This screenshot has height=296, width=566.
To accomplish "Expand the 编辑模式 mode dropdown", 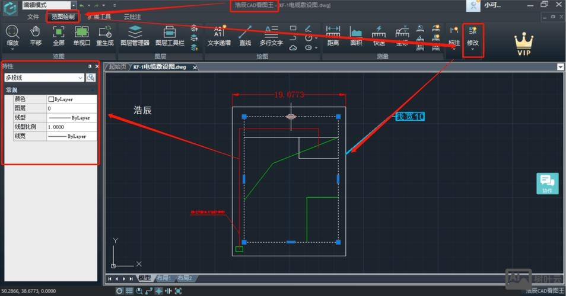I will coord(73,5).
